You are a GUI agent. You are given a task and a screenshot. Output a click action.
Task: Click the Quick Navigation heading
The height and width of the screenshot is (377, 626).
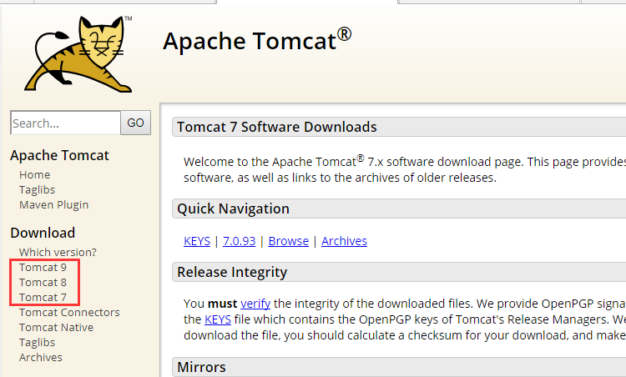[233, 209]
